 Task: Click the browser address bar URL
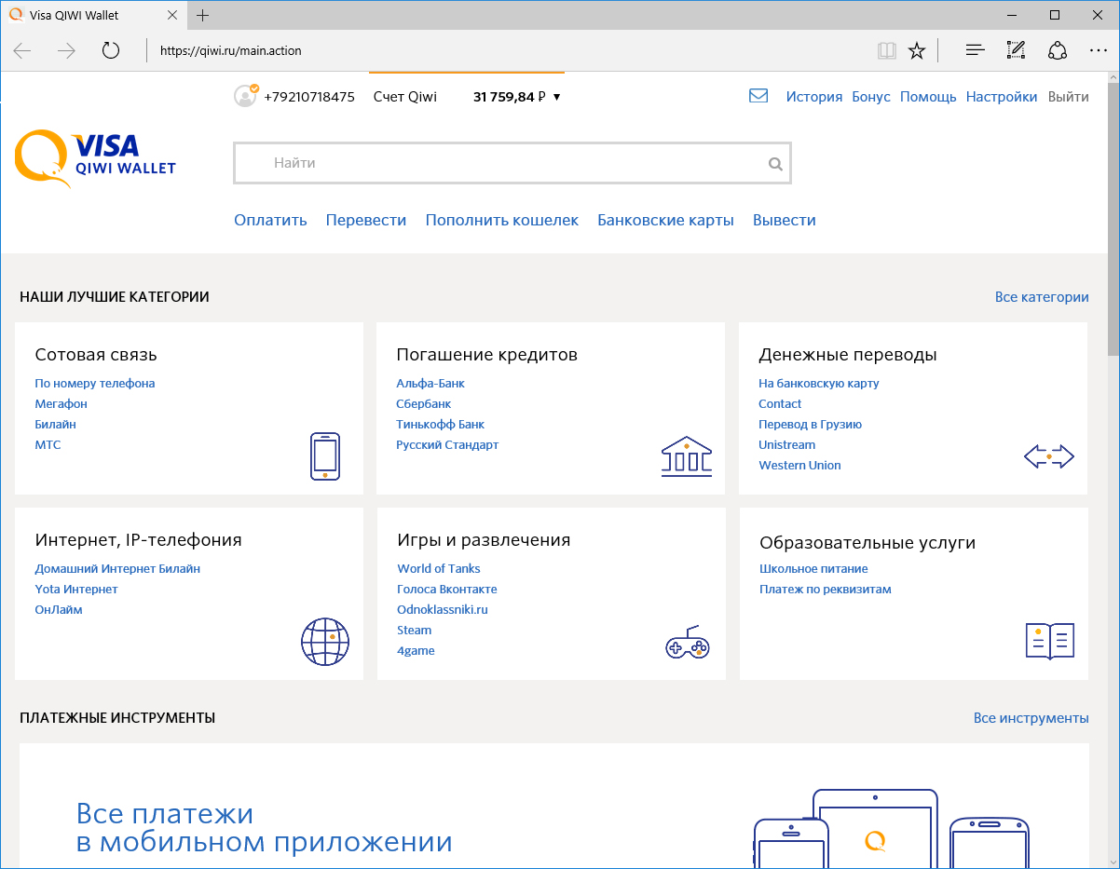tap(231, 50)
